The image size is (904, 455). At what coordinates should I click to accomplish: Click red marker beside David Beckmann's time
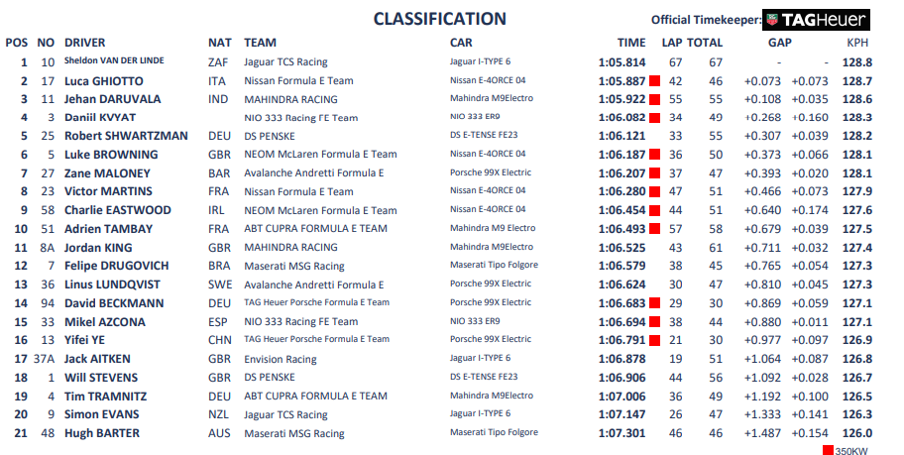654,303
